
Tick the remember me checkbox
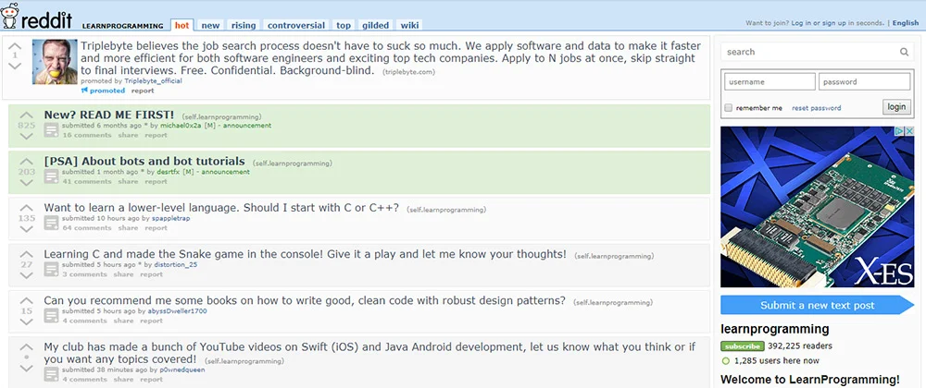[x=729, y=108]
